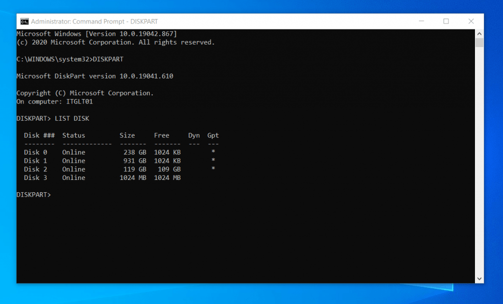Click the Online status of Disk 3
This screenshot has height=304, width=503.
74,178
